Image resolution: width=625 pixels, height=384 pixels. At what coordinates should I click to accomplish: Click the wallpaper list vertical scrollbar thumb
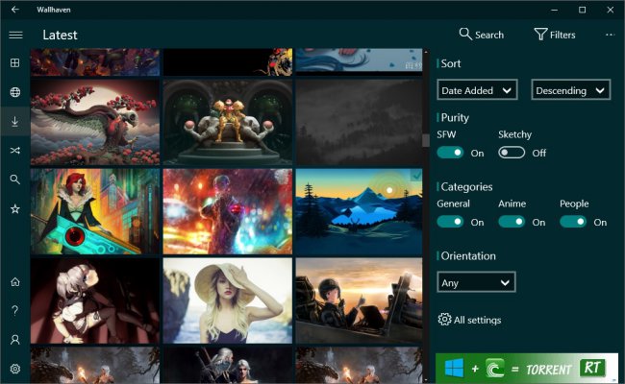tap(426, 140)
